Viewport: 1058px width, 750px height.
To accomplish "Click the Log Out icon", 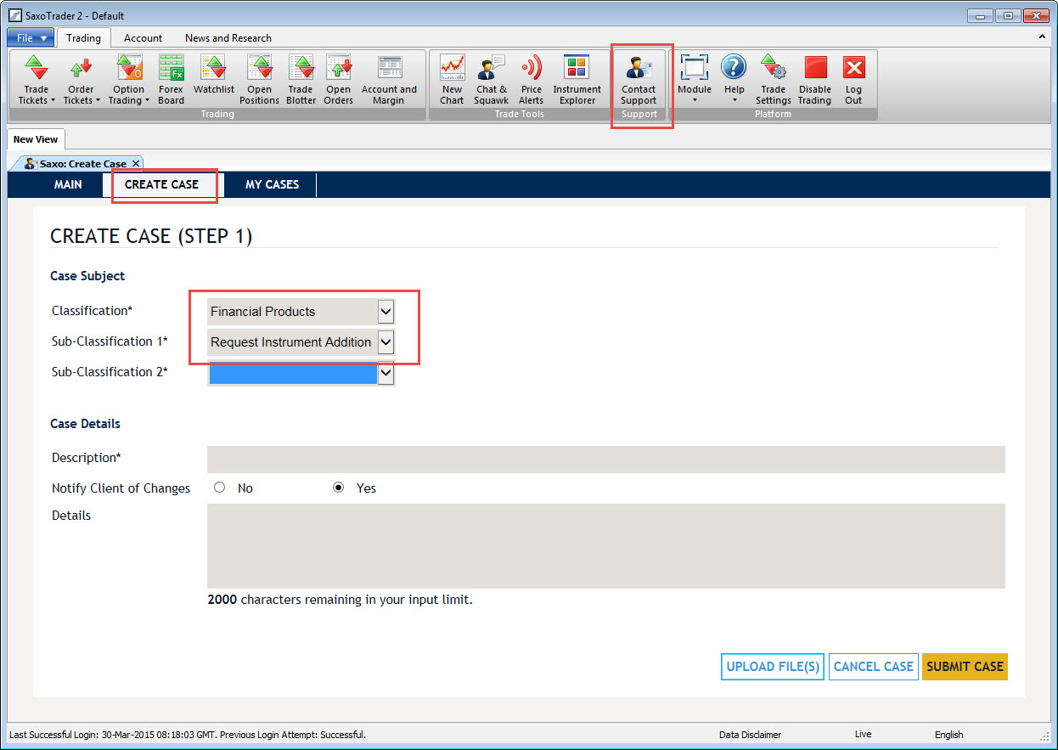I will pos(853,80).
